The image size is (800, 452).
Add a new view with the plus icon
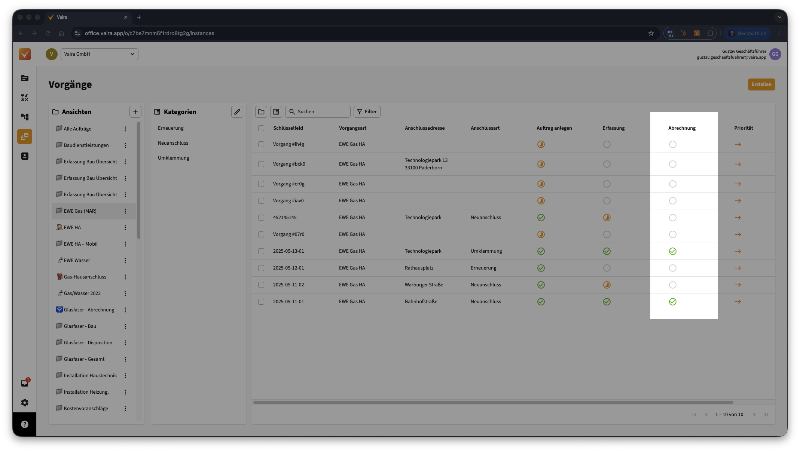135,112
